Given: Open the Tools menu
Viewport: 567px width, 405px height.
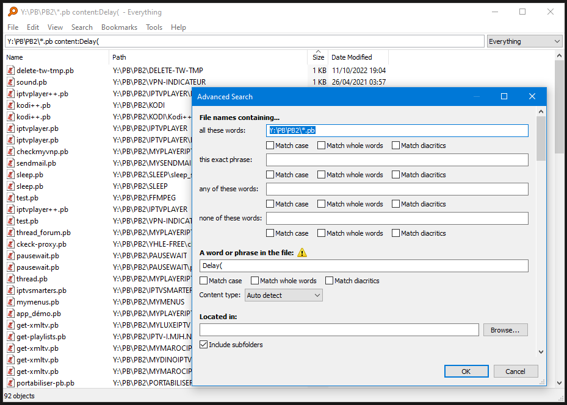Looking at the screenshot, I should (x=154, y=27).
